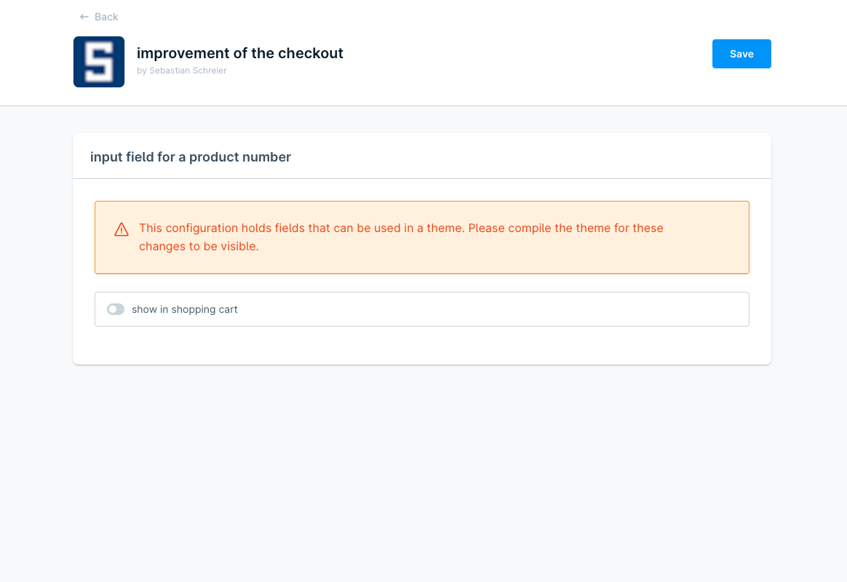Toggle the show in shopping cart switch
This screenshot has height=582, width=847.
point(116,309)
